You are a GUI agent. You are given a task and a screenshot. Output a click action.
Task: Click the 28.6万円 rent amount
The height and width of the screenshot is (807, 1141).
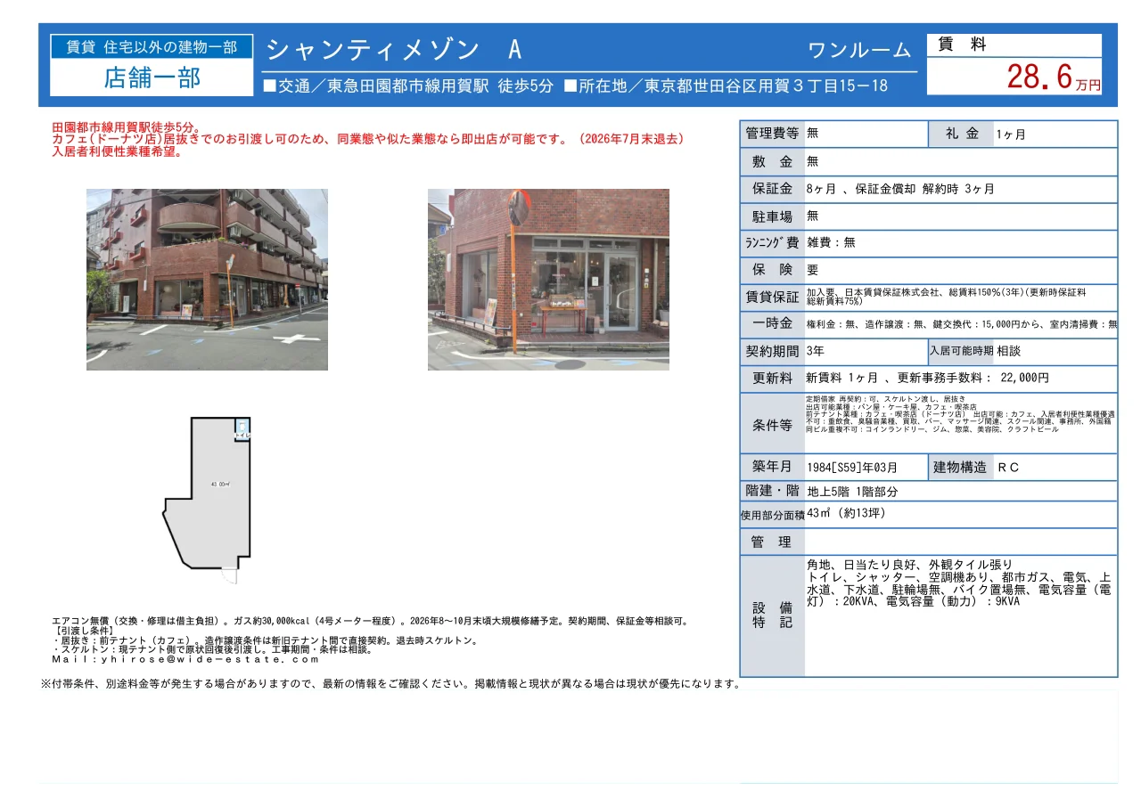pyautogui.click(x=1054, y=77)
